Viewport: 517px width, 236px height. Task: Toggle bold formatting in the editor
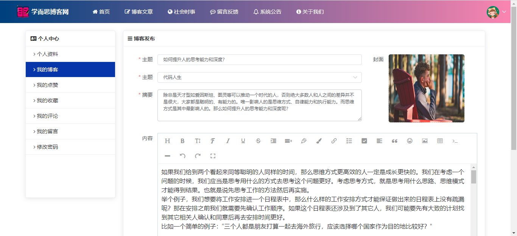[182, 141]
